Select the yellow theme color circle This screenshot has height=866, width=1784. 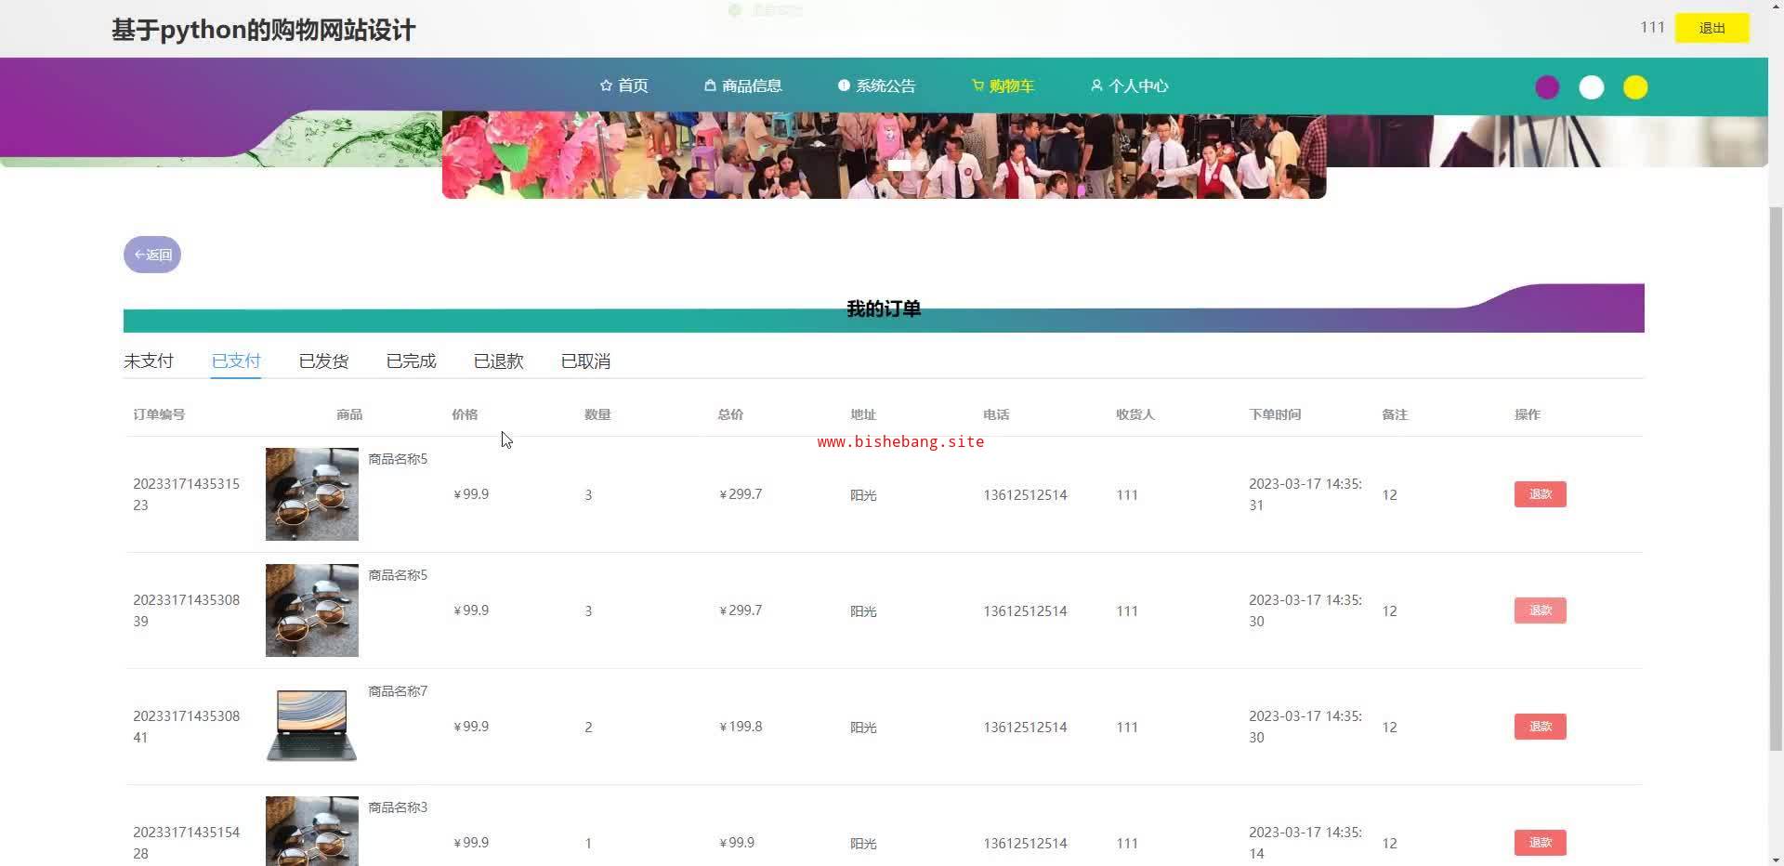point(1635,87)
